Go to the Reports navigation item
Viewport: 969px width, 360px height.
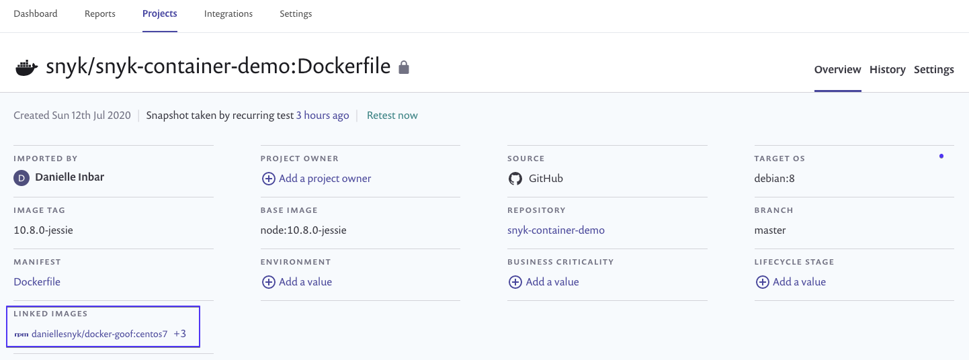click(100, 13)
